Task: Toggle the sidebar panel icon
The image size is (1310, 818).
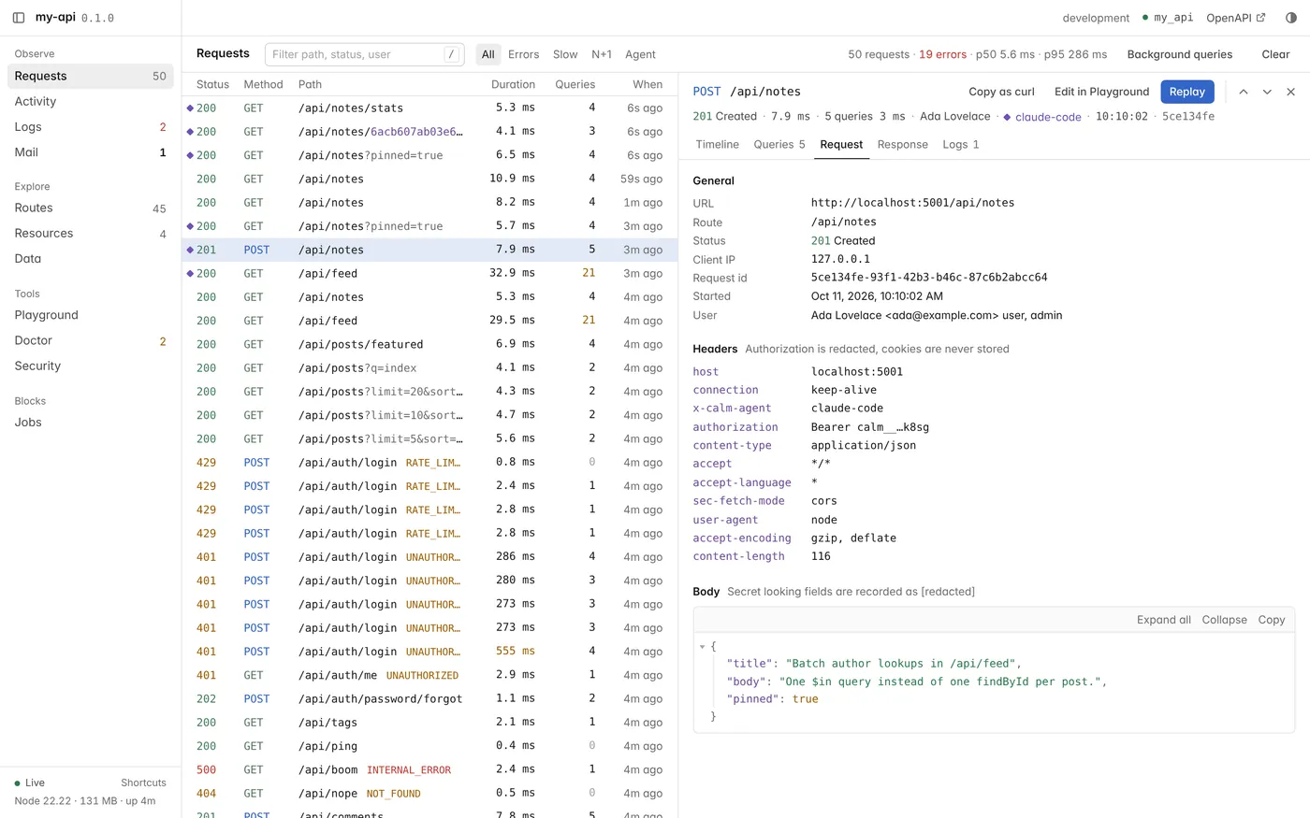Action: [19, 18]
